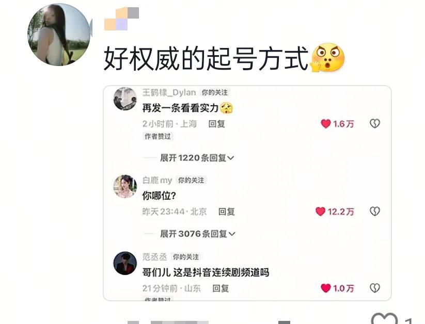Tap broken-heart dislike on 你哪位? comment
This screenshot has width=425, height=324.
point(375,211)
